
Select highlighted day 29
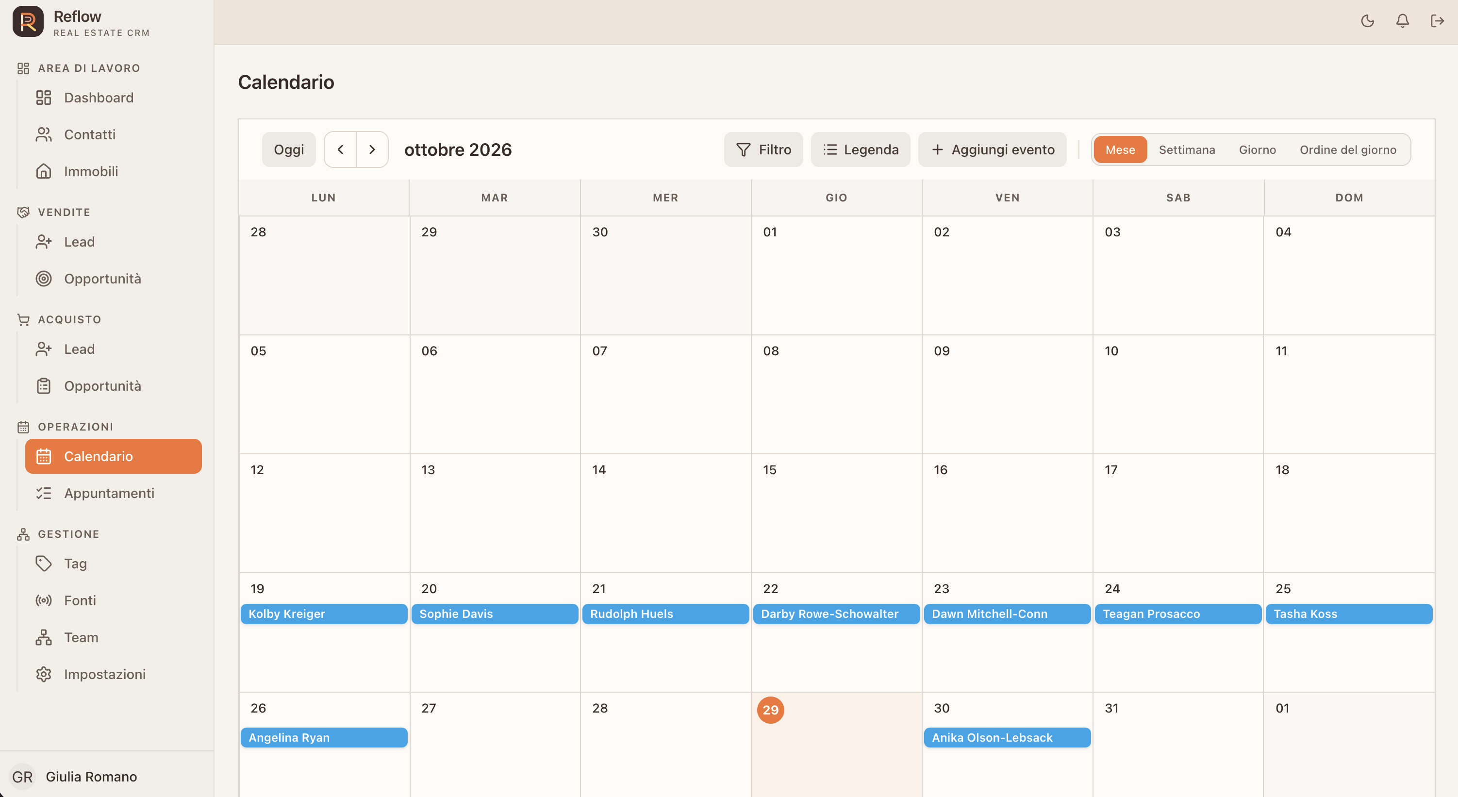[x=770, y=710]
